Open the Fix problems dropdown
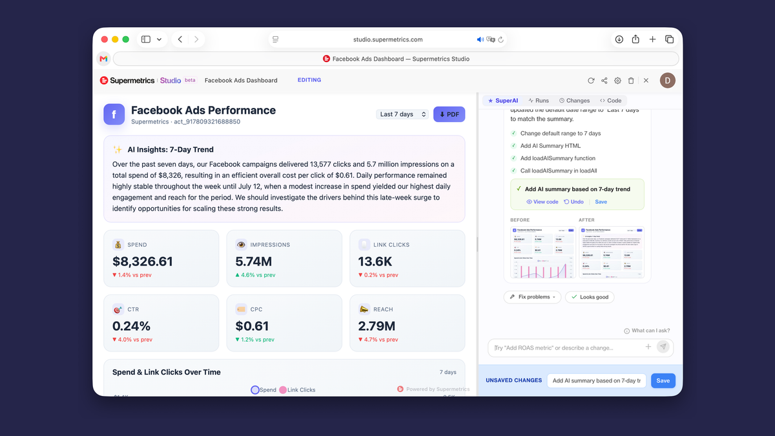Viewport: 775px width, 436px height. pyautogui.click(x=532, y=297)
